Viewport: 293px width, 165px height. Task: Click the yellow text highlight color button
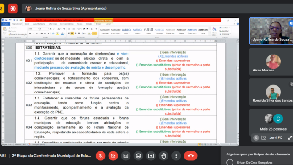tap(58, 33)
